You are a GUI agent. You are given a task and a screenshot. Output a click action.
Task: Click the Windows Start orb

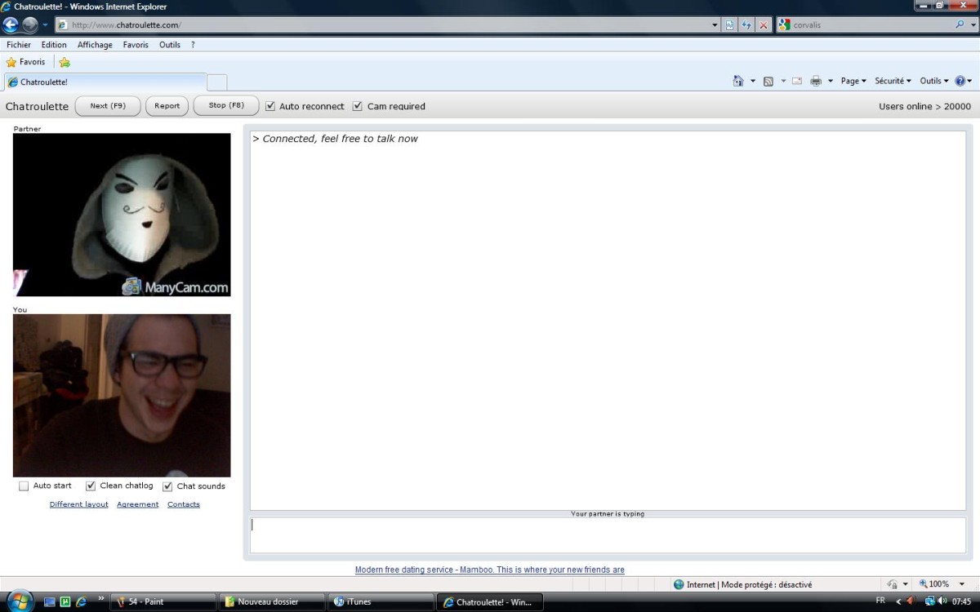pos(19,602)
